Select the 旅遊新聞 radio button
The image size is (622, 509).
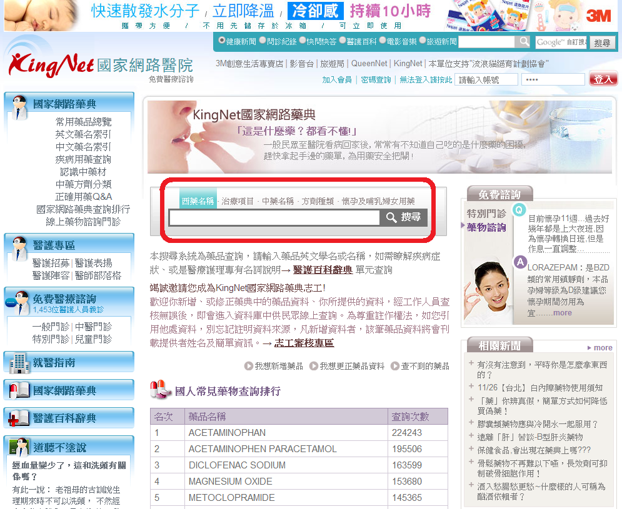coord(423,41)
